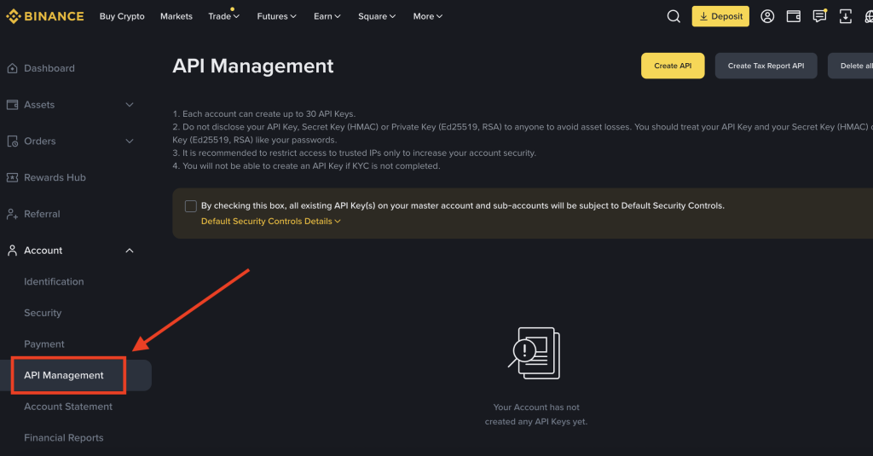873x456 pixels.
Task: Click the yellow Deposit button
Action: pyautogui.click(x=720, y=16)
